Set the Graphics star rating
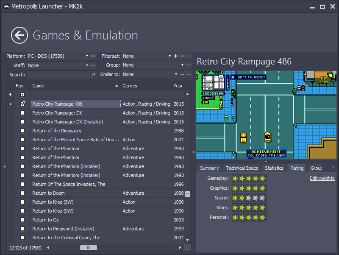Screen dimensions: 339x255 [249, 188]
